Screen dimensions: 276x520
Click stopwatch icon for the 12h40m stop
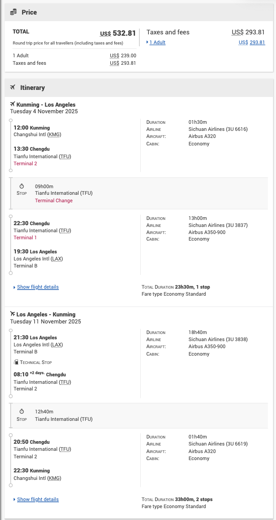22,412
